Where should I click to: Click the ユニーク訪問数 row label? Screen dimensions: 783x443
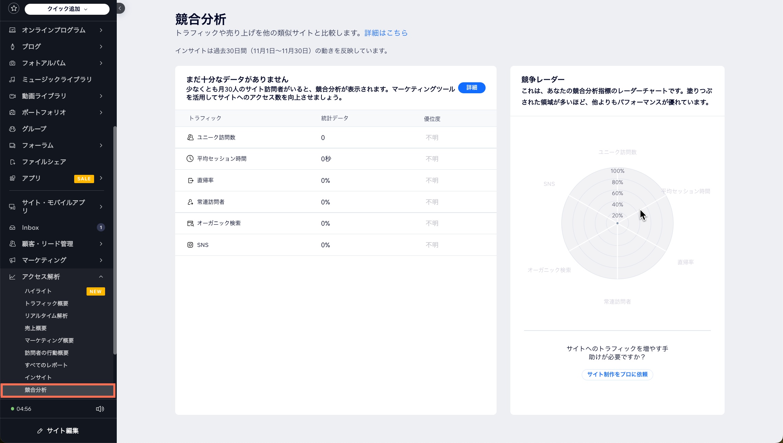pyautogui.click(x=216, y=137)
